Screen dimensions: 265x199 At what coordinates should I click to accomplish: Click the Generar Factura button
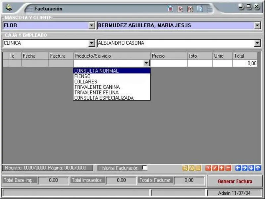(235, 181)
